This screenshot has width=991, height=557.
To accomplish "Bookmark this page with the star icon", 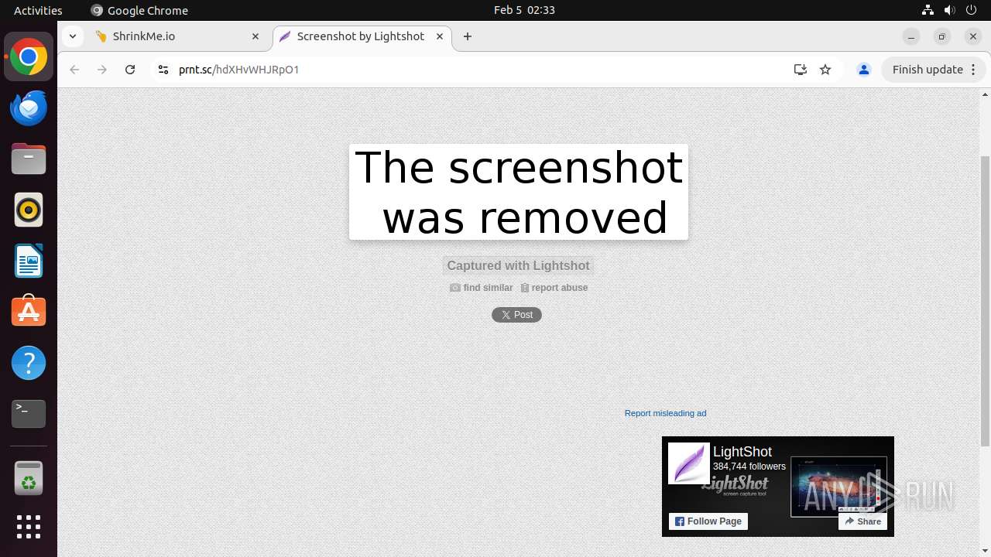I will pyautogui.click(x=825, y=70).
